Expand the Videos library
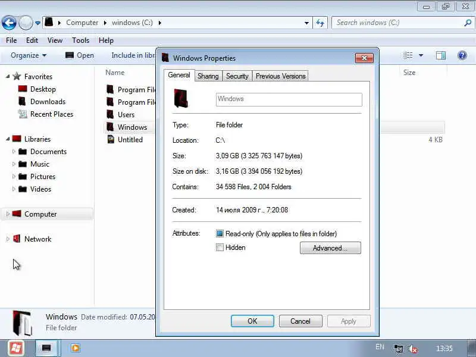The width and height of the screenshot is (476, 357). click(13, 189)
